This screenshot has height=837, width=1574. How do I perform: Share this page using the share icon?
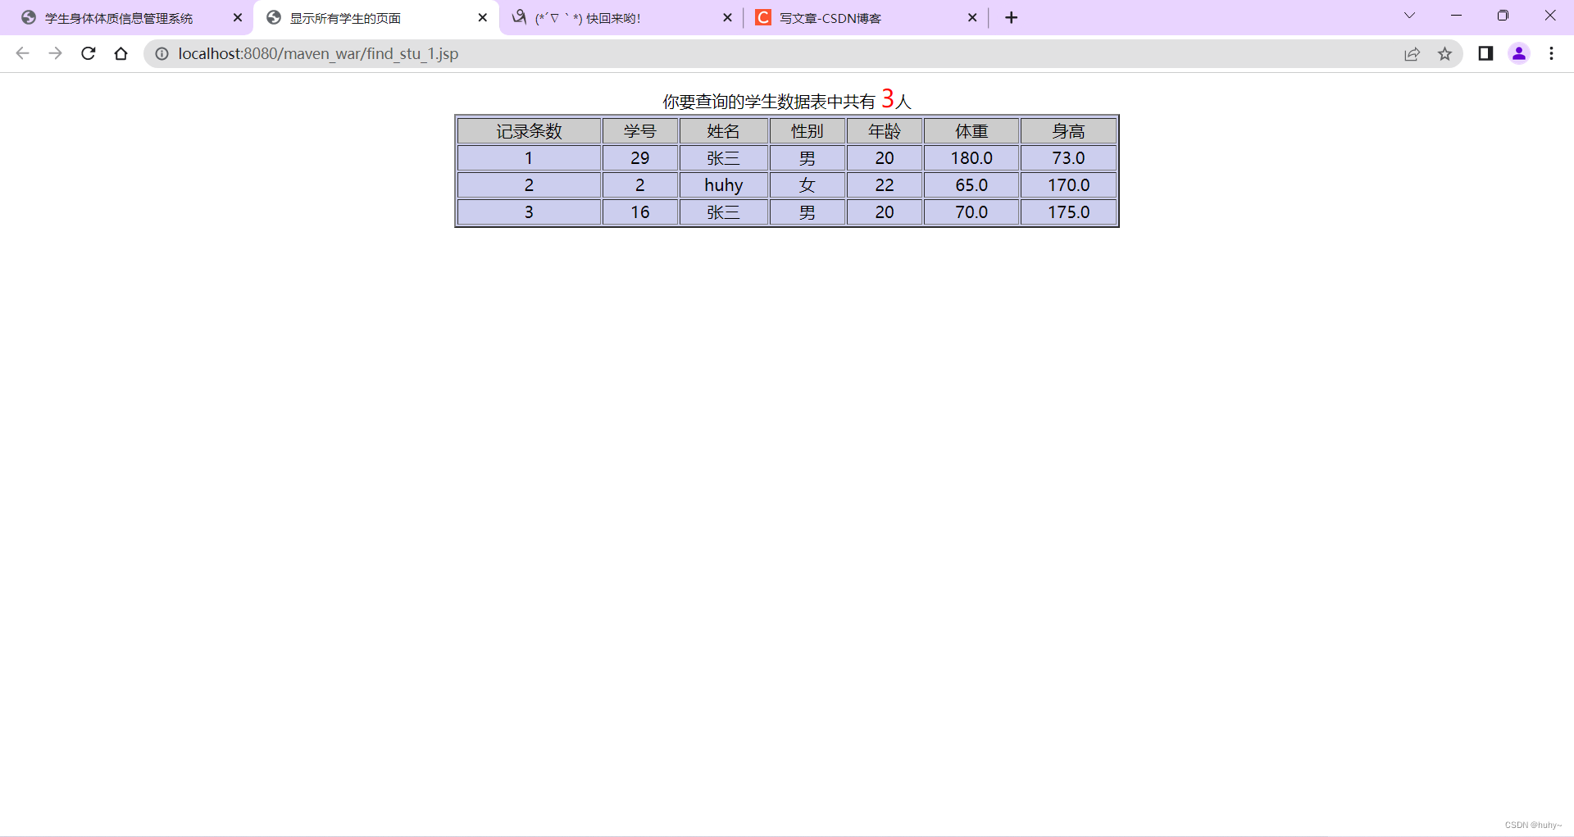tap(1412, 53)
